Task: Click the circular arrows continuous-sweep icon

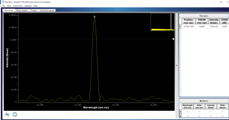Action: coord(15,114)
